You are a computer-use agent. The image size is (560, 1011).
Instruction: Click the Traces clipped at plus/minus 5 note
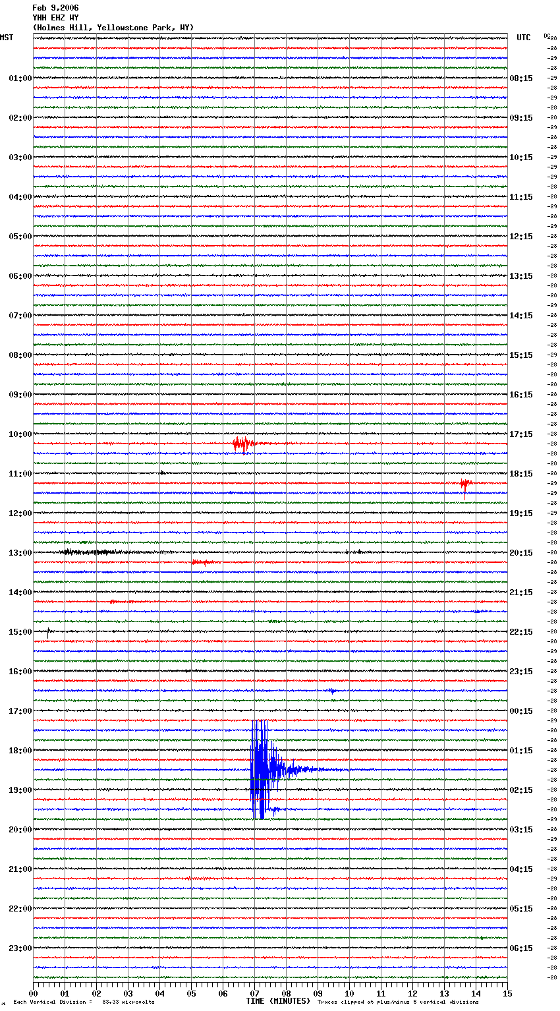tap(398, 1002)
